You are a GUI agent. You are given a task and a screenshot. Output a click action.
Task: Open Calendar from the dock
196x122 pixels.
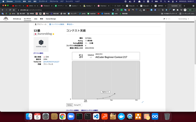click(37, 117)
